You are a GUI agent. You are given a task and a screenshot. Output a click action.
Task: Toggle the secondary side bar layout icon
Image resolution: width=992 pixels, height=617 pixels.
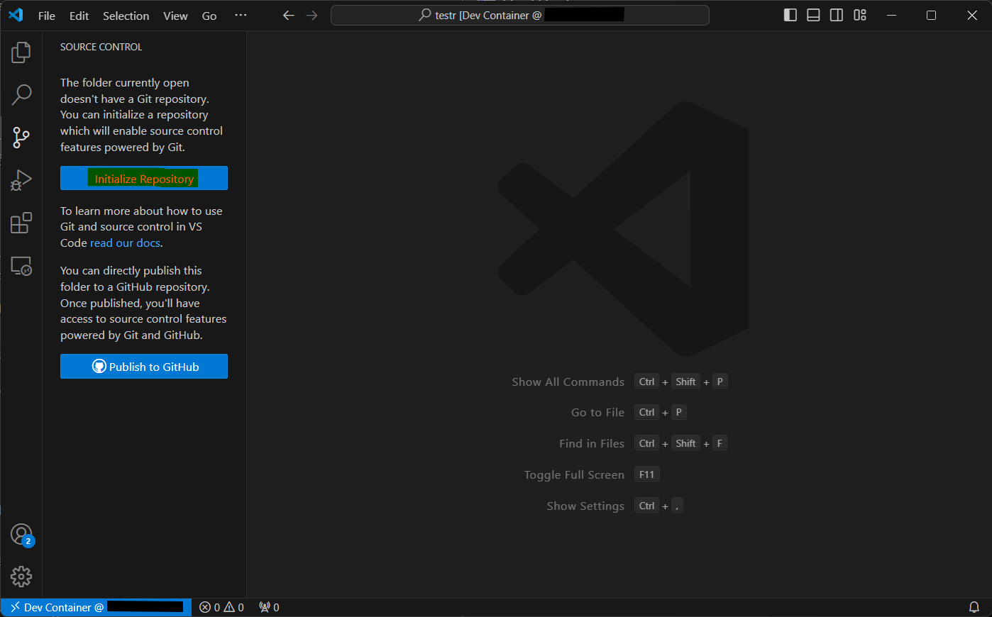click(x=837, y=15)
